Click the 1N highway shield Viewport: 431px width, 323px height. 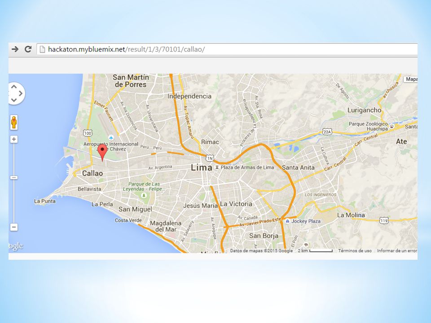pos(210,158)
